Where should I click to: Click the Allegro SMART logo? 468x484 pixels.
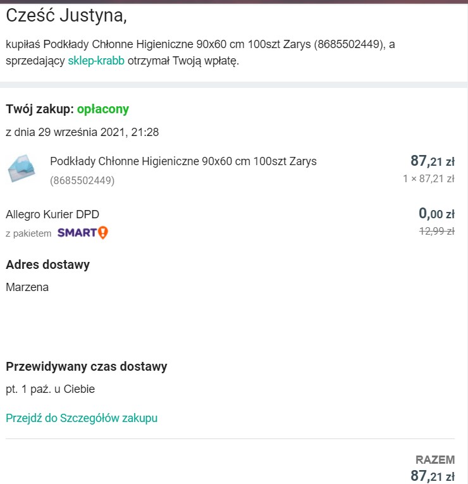point(78,233)
